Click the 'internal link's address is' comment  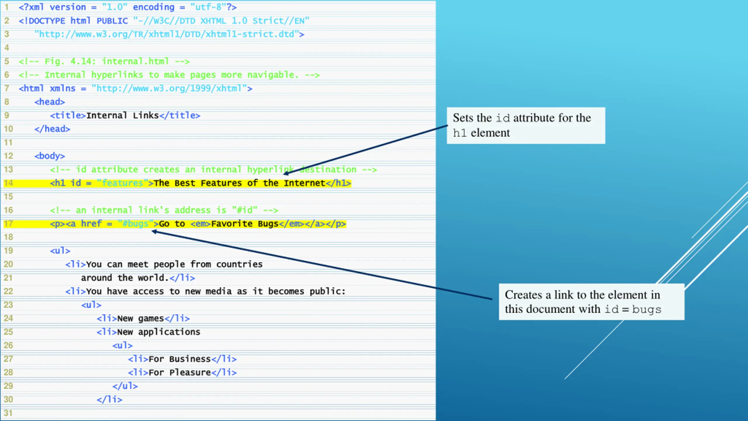click(164, 210)
